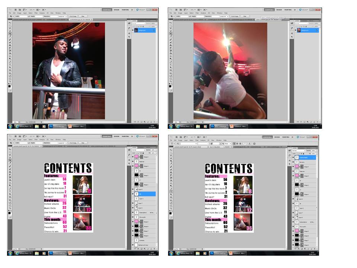Image resolution: width=357 pixels, height=268 pixels.
Task: Select the Hand tool in bottom-right screenshot toolbox
Action: (171, 205)
